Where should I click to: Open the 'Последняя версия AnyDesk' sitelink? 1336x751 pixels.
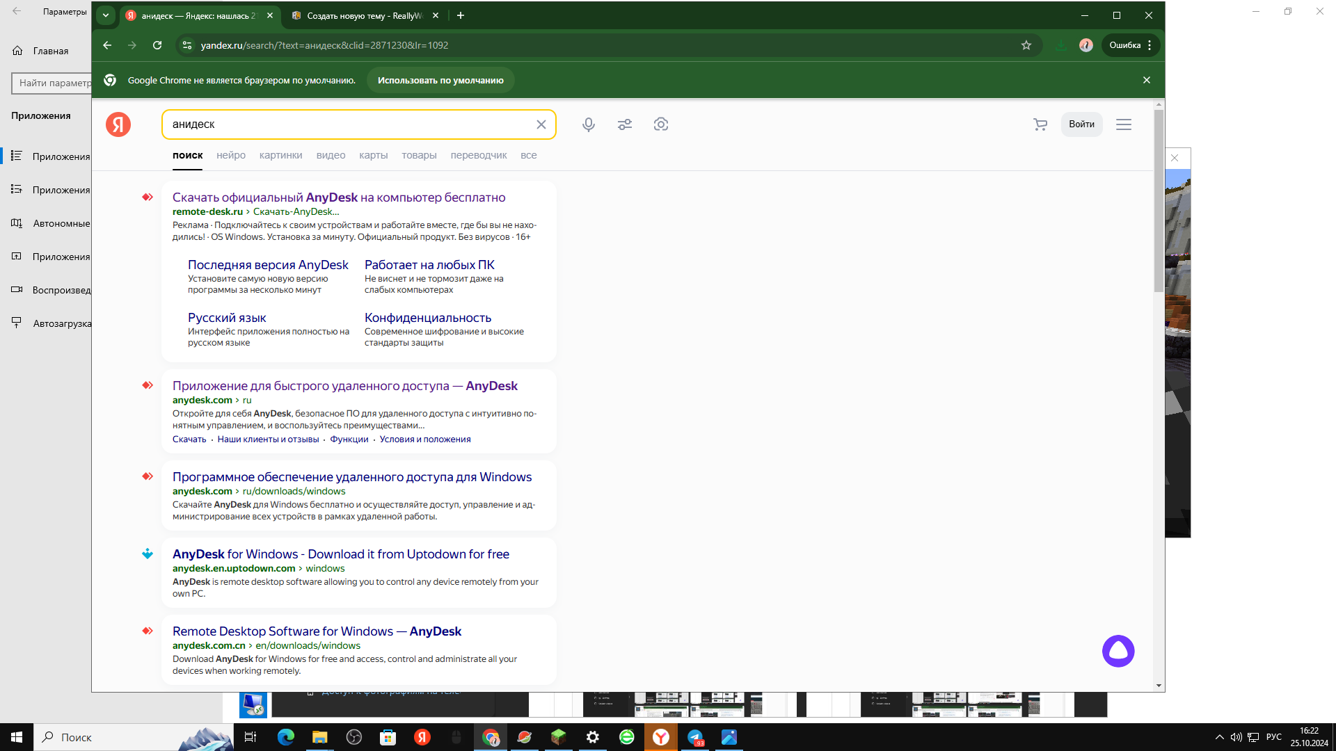(268, 265)
